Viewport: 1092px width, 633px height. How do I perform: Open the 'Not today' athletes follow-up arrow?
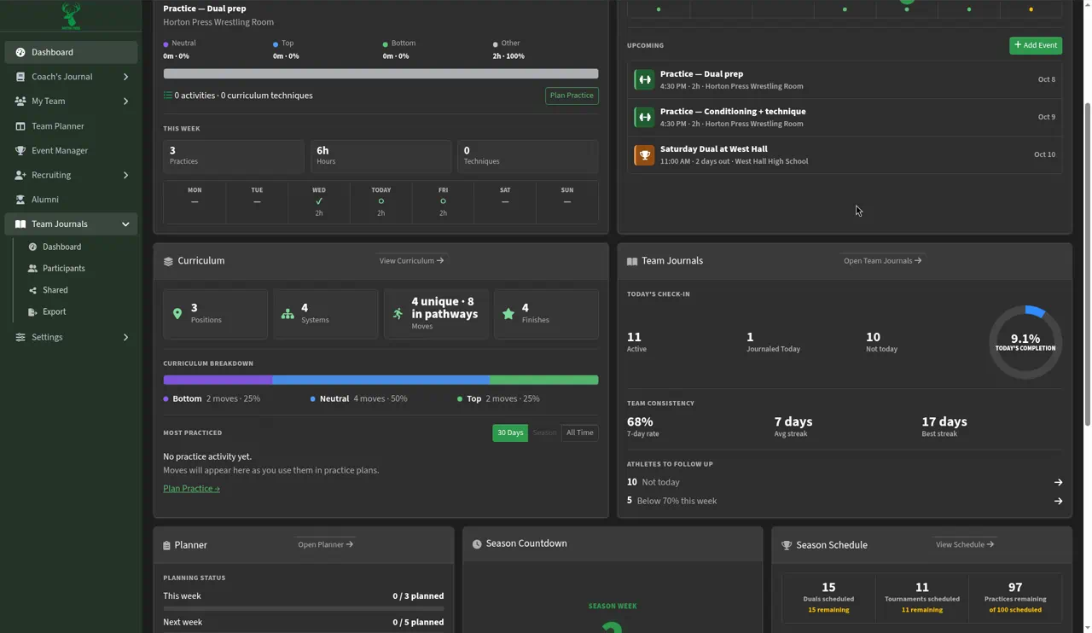pos(1058,483)
